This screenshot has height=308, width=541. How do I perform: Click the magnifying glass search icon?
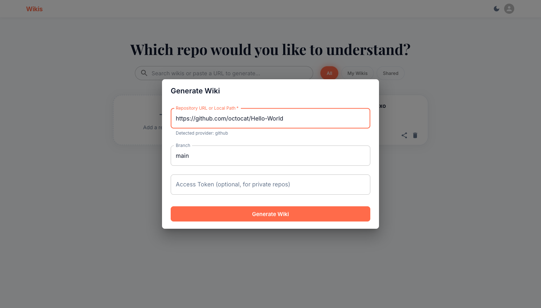(x=144, y=73)
